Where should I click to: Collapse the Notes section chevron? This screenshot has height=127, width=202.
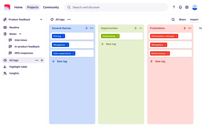(20, 34)
